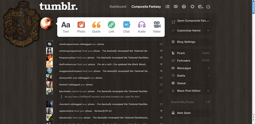
Task: Click heart icon on batcatrules notification
Action: pos(161,118)
